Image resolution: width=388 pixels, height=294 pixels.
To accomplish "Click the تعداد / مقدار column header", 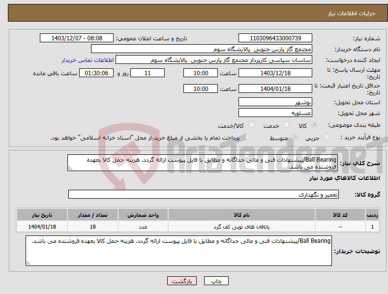I will pos(92,215).
